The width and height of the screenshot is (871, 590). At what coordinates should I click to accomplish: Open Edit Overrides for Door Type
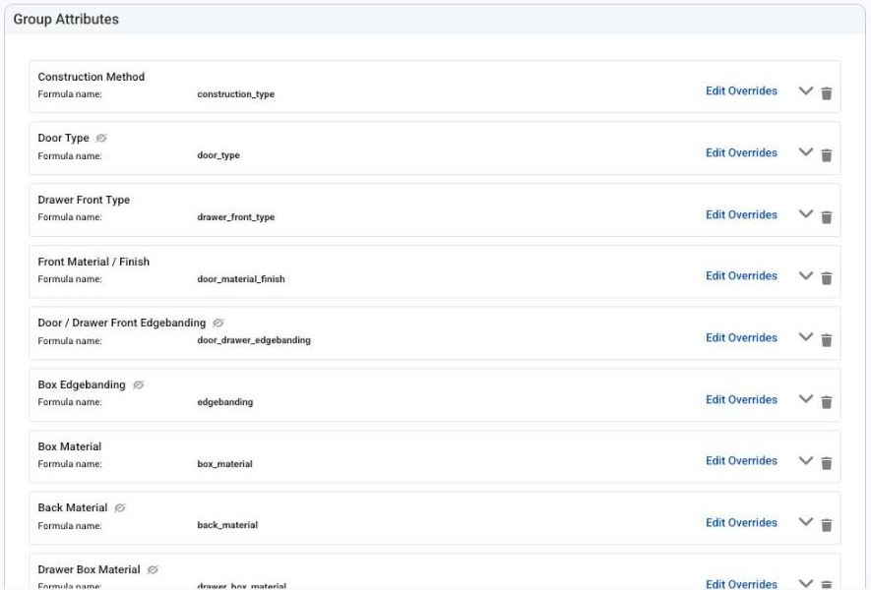click(741, 152)
